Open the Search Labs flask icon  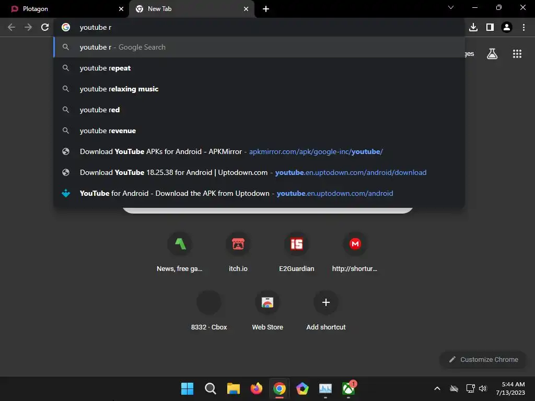point(492,54)
